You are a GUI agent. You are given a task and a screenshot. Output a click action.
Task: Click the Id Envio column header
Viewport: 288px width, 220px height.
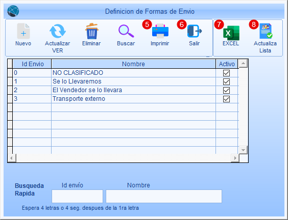click(x=32, y=64)
